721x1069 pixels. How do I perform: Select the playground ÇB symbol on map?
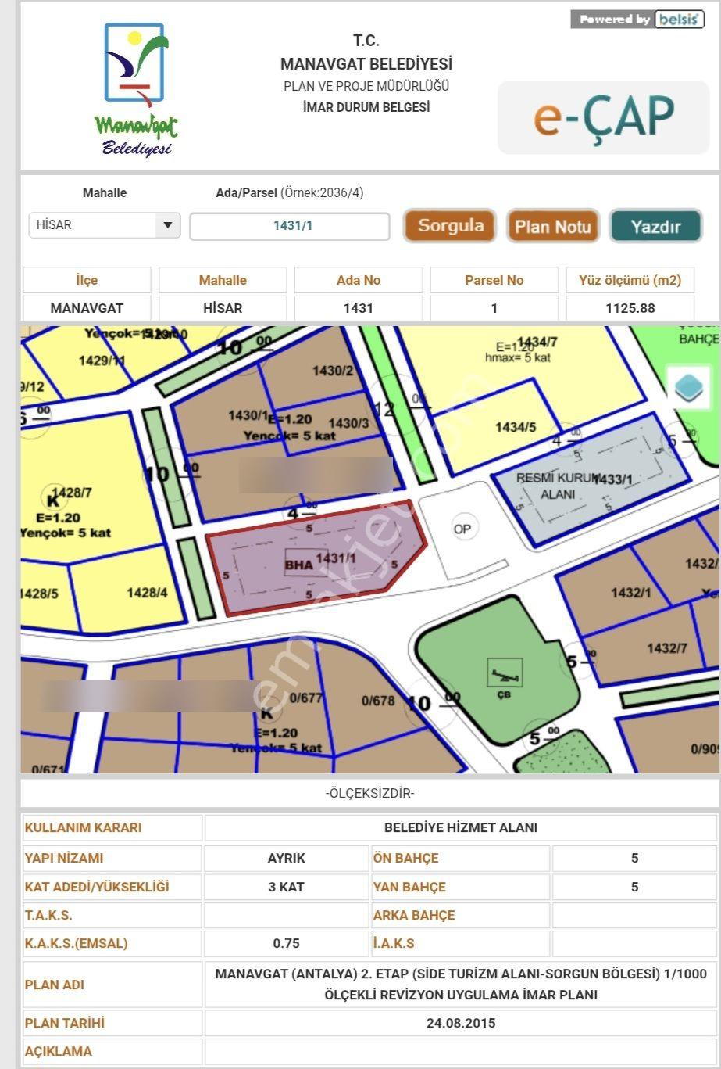(504, 674)
